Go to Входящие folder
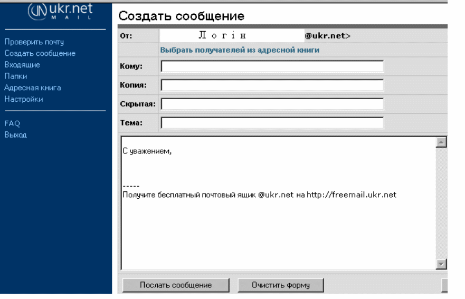The image size is (465, 299). tap(22, 65)
